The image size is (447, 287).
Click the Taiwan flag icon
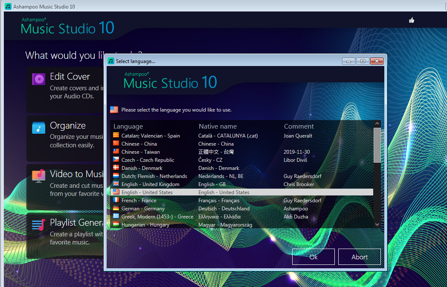[116, 152]
